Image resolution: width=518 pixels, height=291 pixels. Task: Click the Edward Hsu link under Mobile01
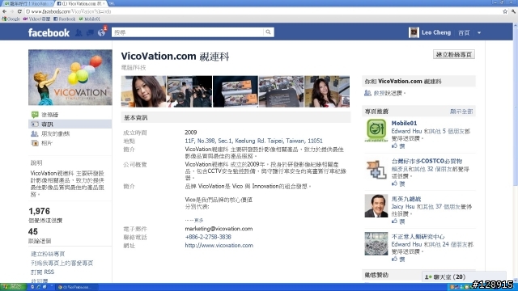coord(406,131)
